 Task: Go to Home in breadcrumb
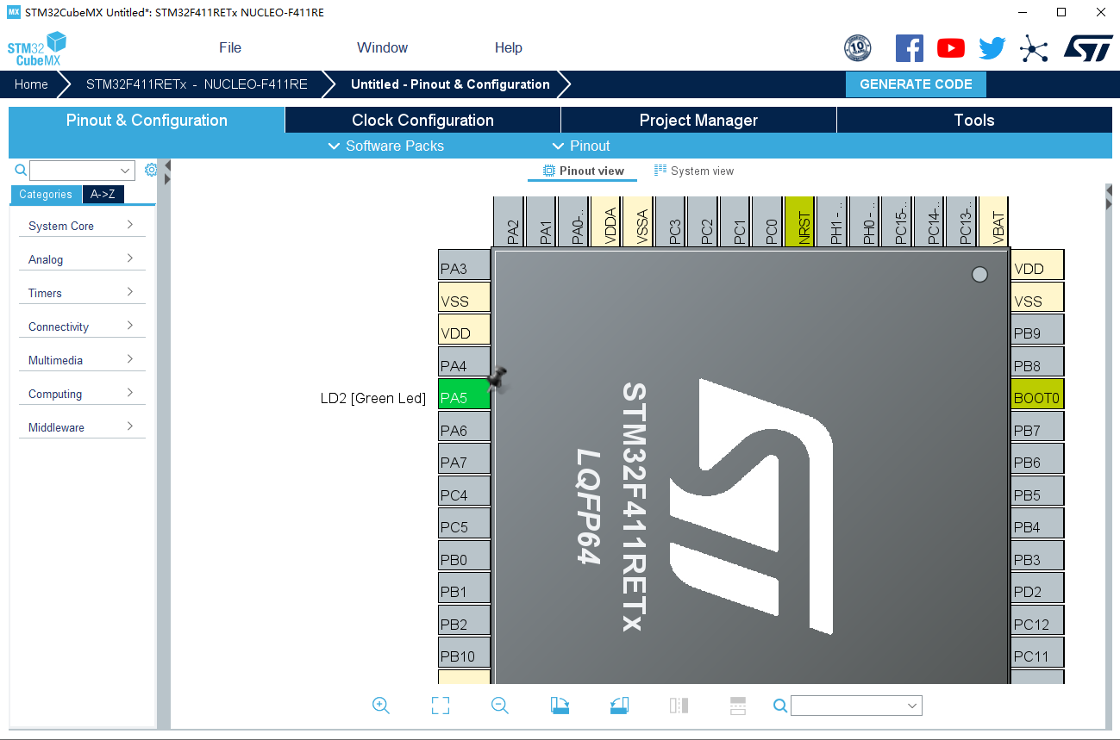31,84
